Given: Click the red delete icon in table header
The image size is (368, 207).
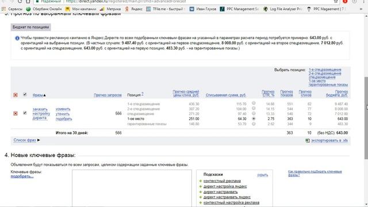Looking at the screenshot, I should point(16,95).
